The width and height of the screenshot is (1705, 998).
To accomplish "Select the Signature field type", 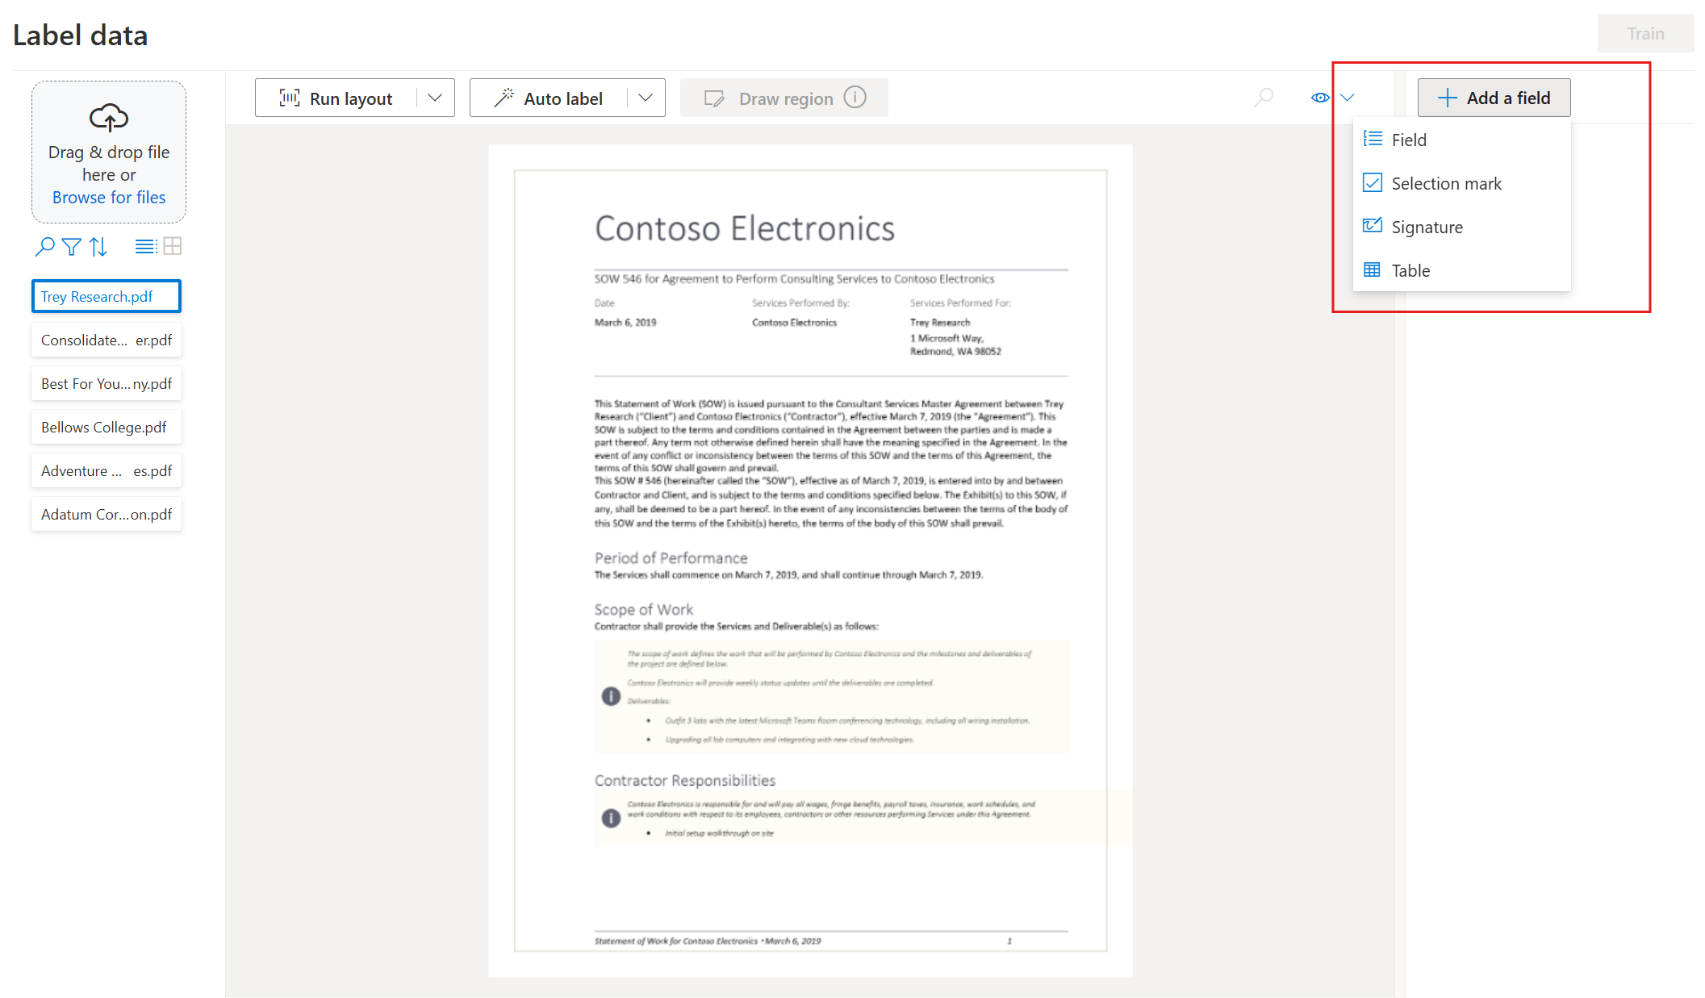I will coord(1426,226).
